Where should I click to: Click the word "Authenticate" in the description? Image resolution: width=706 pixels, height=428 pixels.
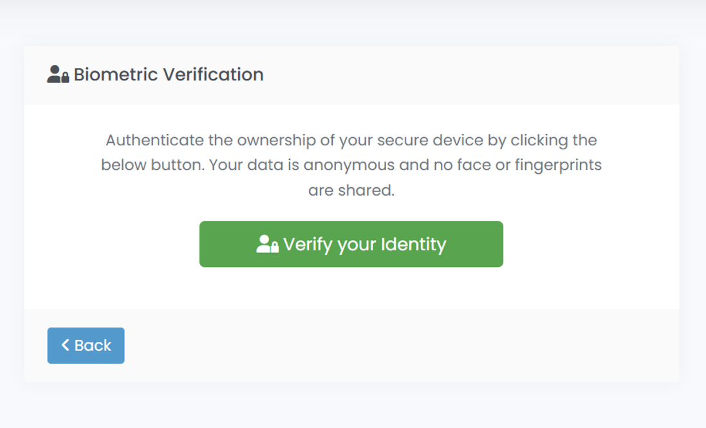point(154,140)
